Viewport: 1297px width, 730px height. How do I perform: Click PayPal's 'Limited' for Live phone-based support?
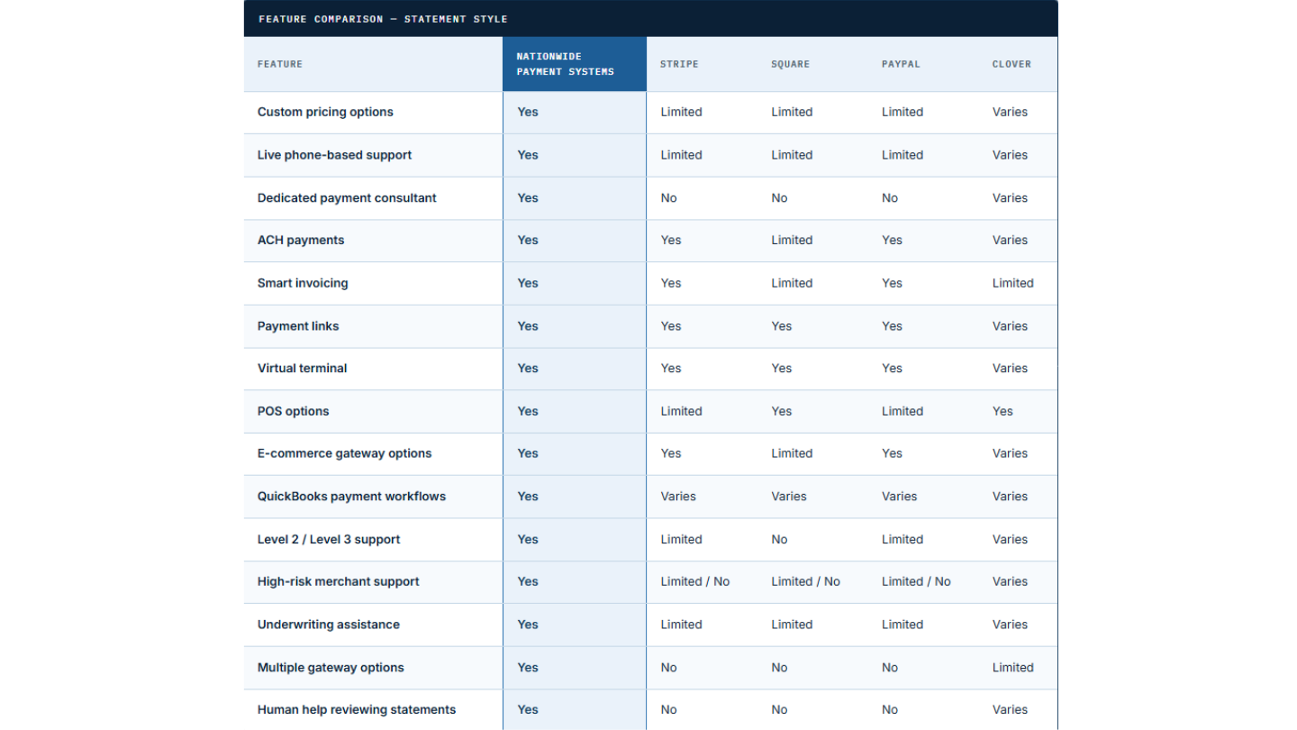click(x=902, y=155)
